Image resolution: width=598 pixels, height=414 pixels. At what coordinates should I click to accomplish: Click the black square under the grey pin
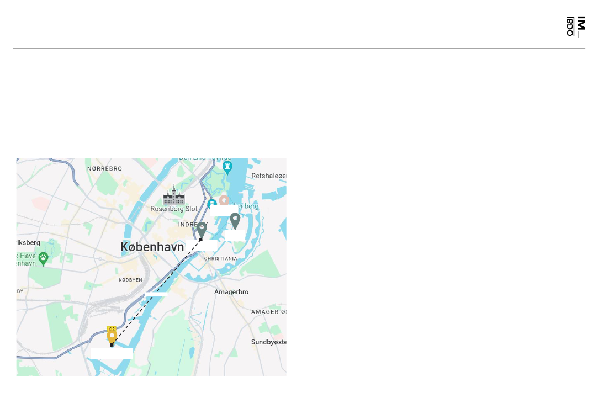(201, 240)
